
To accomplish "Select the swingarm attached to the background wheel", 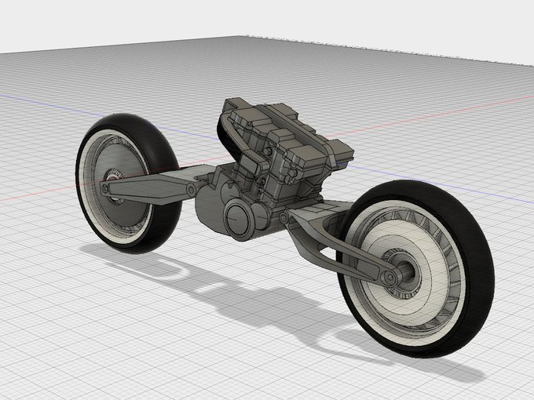I will coord(150,187).
